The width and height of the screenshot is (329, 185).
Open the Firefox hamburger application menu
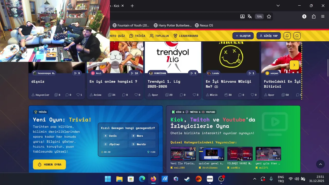[323, 16]
